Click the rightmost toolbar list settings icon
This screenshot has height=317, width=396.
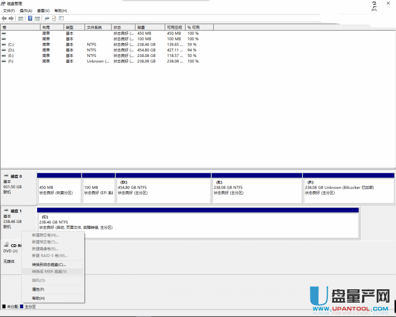coord(61,18)
